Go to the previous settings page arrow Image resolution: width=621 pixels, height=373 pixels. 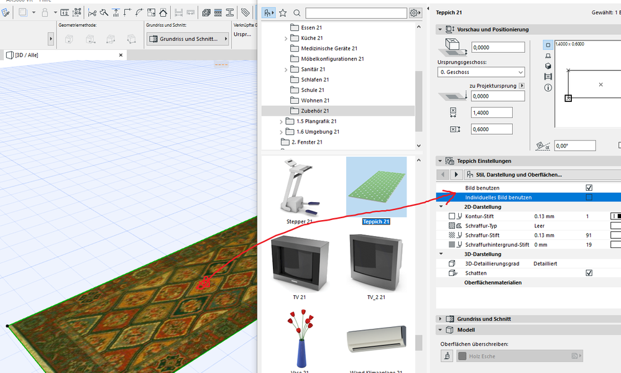[443, 174]
